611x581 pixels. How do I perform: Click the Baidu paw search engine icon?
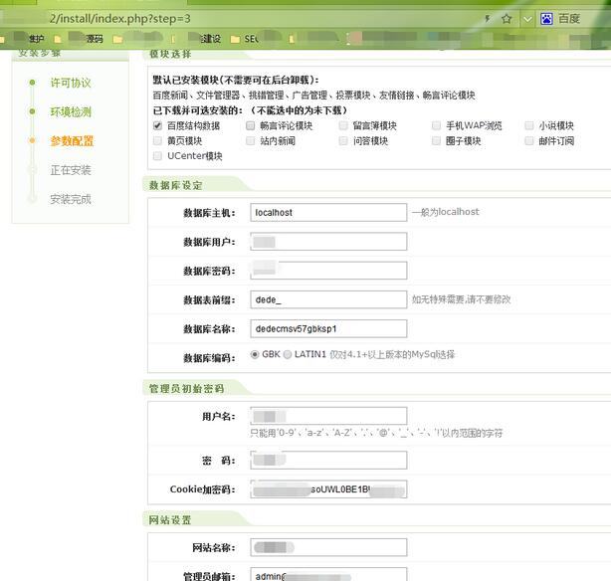(546, 18)
